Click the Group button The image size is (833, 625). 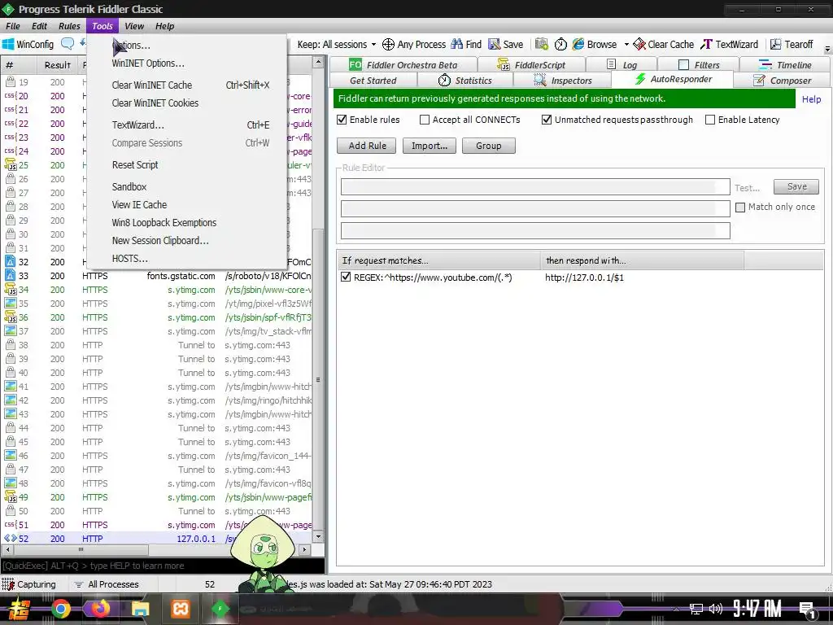489,146
